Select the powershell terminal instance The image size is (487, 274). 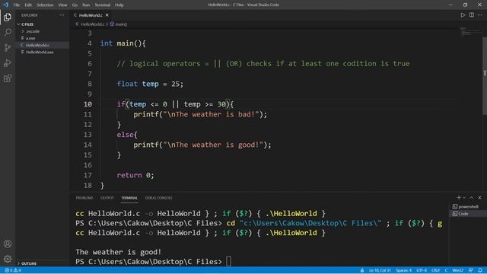pyautogui.click(x=468, y=206)
